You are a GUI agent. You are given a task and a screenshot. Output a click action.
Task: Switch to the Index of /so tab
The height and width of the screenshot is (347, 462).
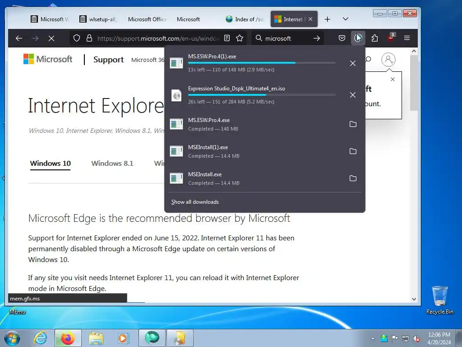tap(245, 19)
